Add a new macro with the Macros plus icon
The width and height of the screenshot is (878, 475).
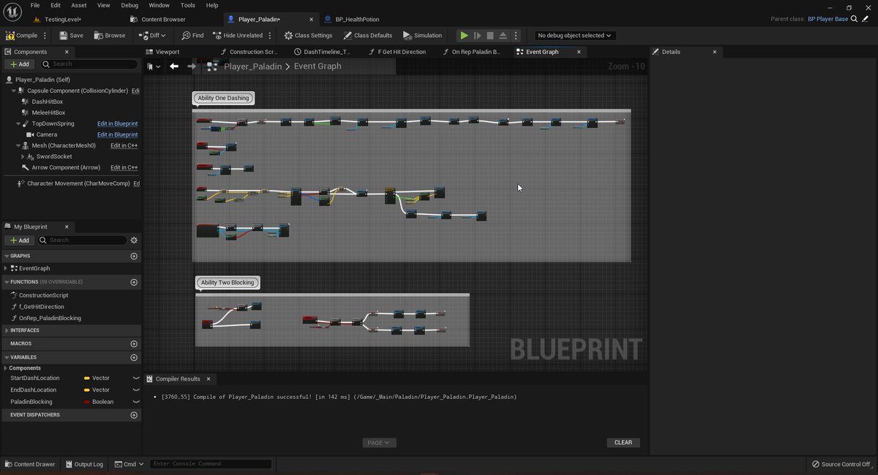(x=134, y=343)
